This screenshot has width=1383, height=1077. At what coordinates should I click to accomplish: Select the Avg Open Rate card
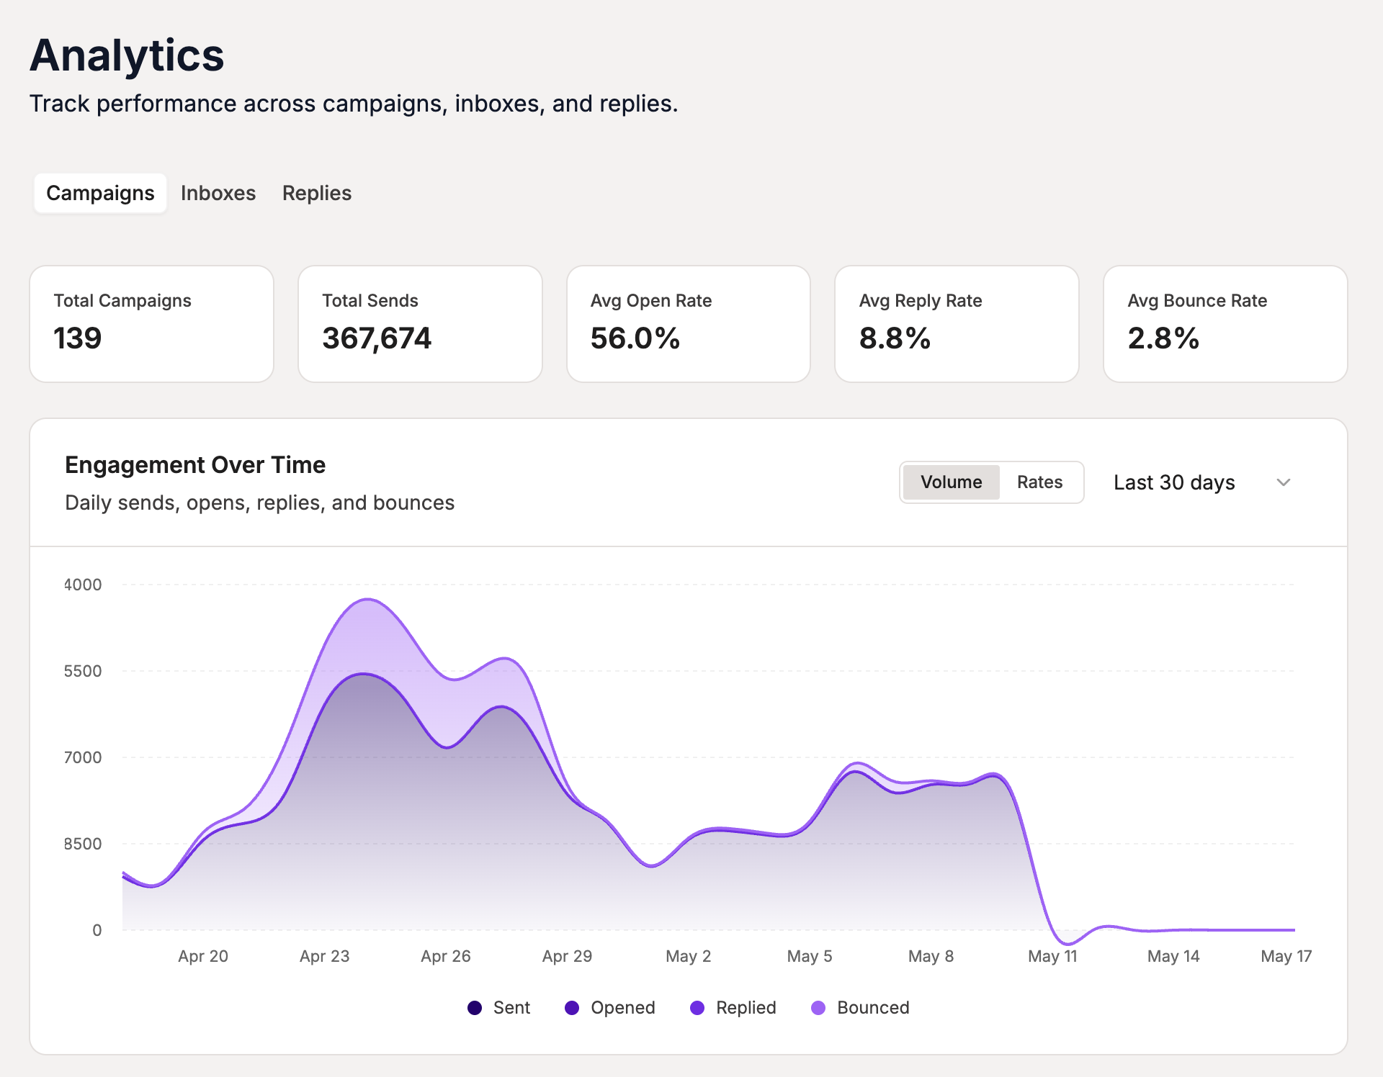[689, 324]
